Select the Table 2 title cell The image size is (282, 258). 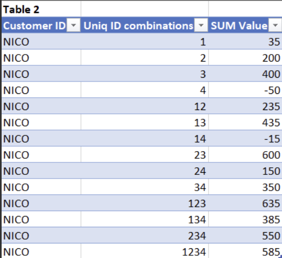(41, 9)
